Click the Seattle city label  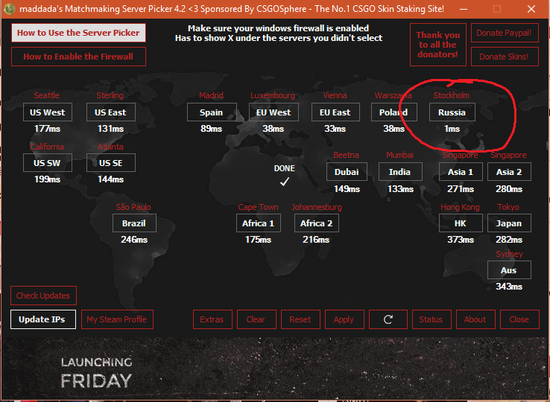pos(47,95)
